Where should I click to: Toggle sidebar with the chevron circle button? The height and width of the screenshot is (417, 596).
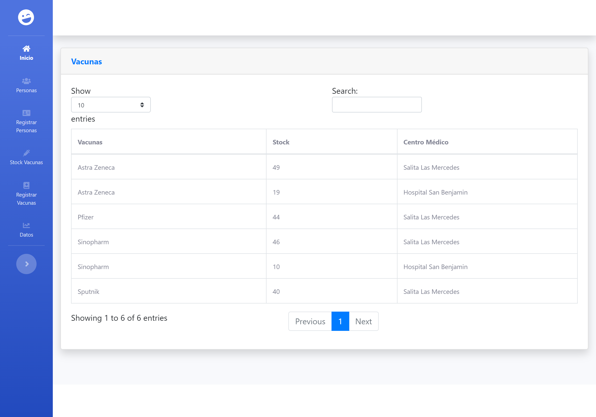coord(26,264)
